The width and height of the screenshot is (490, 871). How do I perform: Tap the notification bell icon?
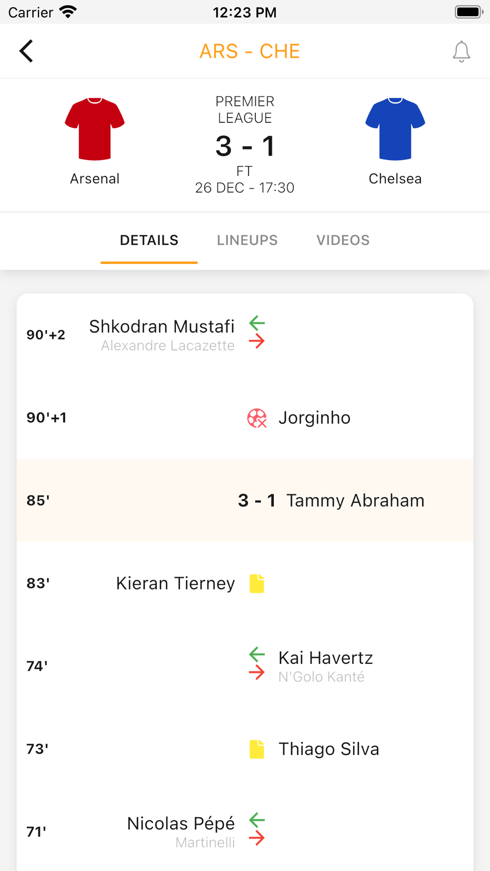click(x=461, y=51)
